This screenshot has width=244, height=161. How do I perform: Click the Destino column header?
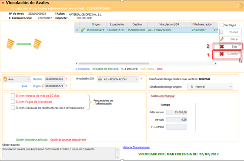(x=137, y=24)
